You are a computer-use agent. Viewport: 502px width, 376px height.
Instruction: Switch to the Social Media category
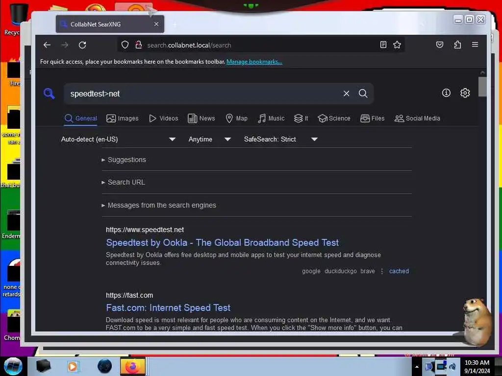pos(418,118)
